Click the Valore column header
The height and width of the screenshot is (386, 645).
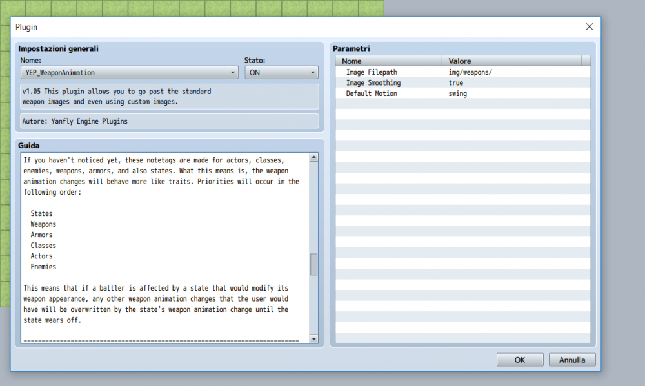(x=512, y=61)
